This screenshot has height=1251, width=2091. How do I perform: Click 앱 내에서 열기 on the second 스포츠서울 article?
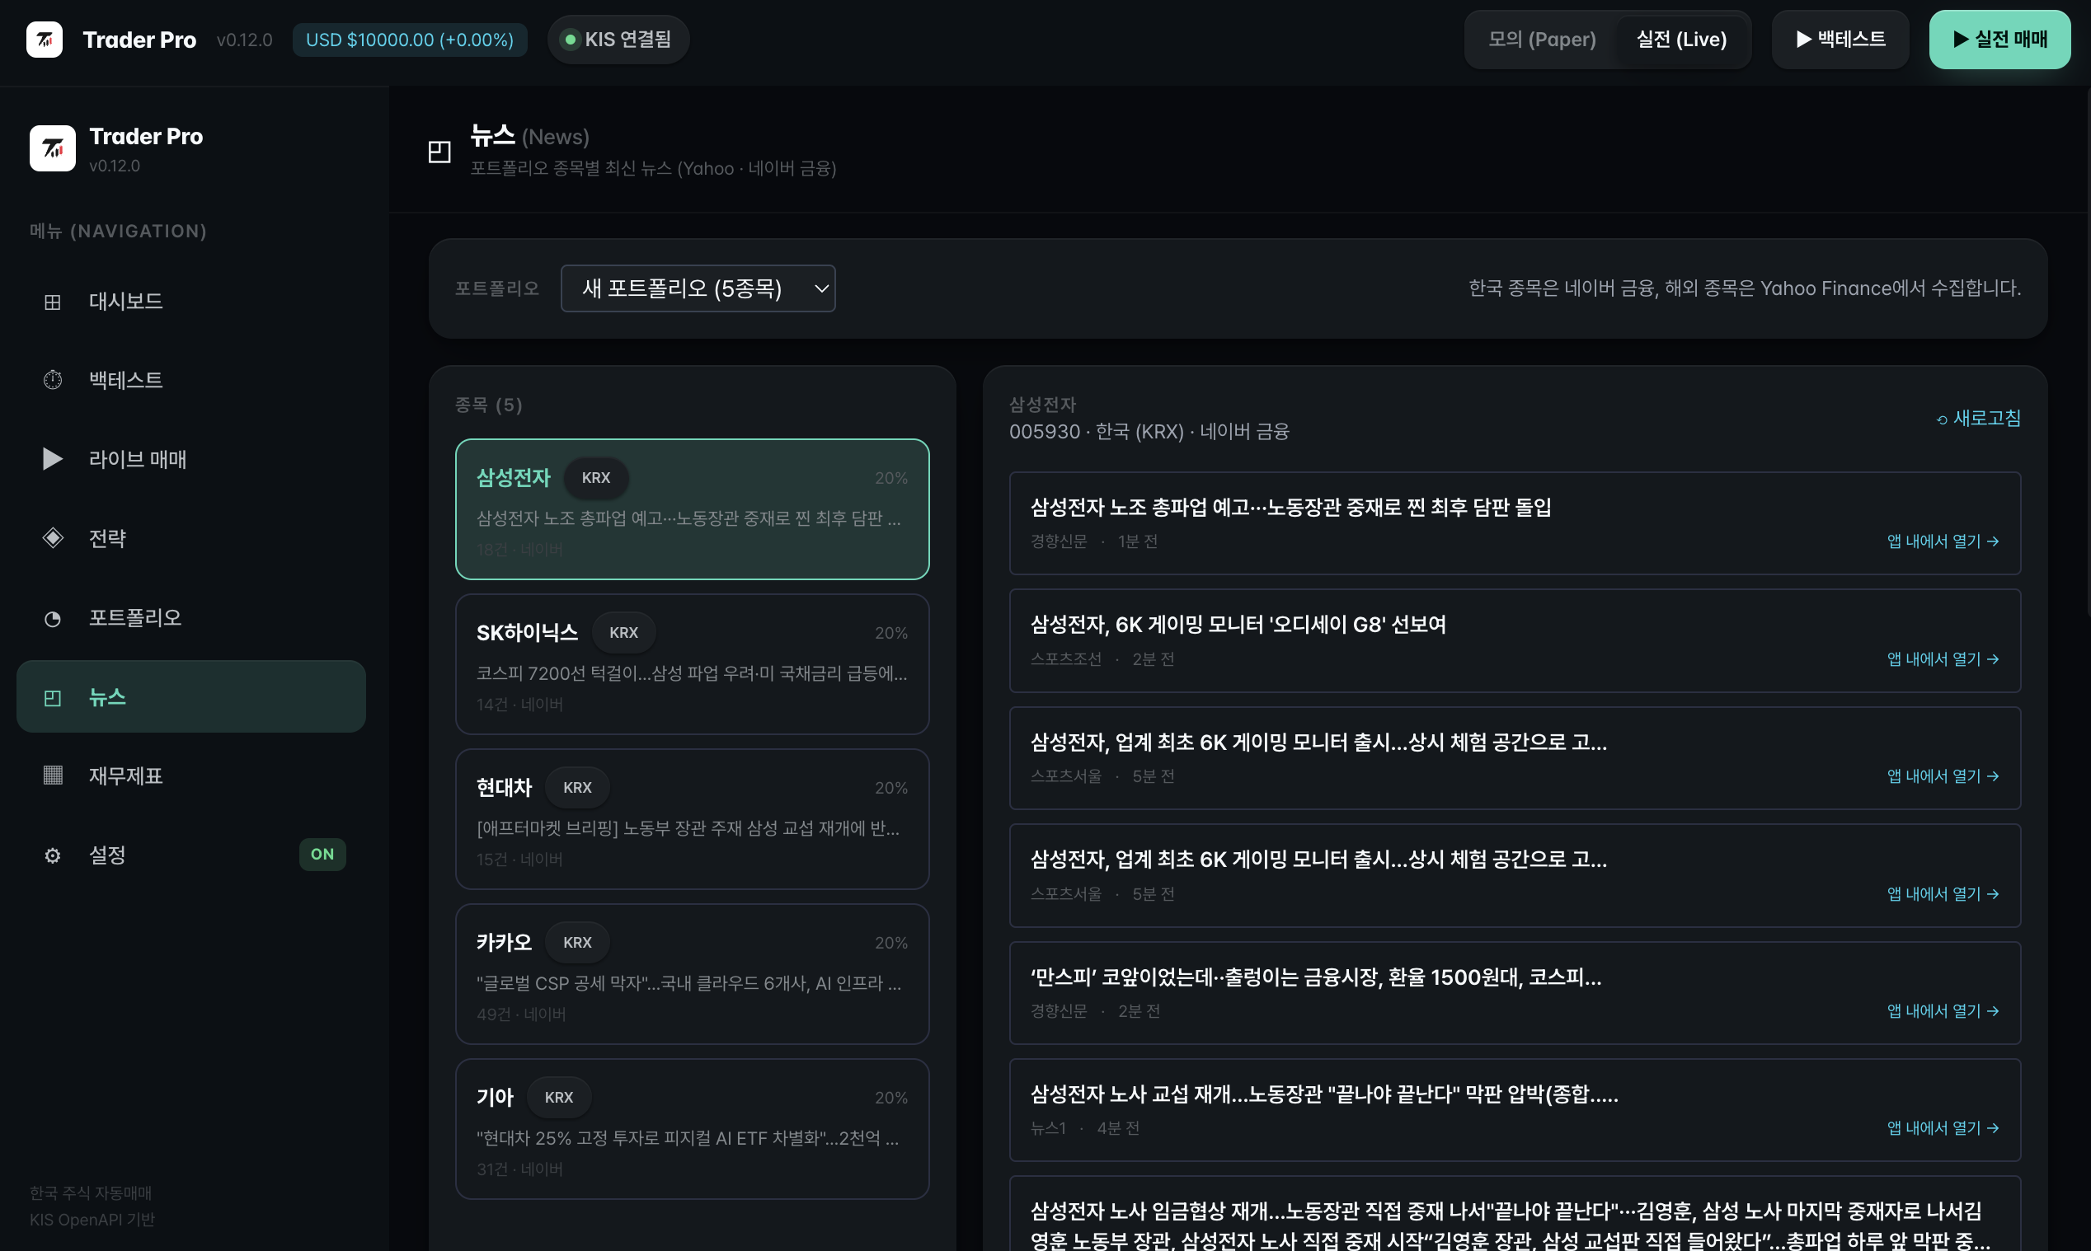click(x=1943, y=894)
